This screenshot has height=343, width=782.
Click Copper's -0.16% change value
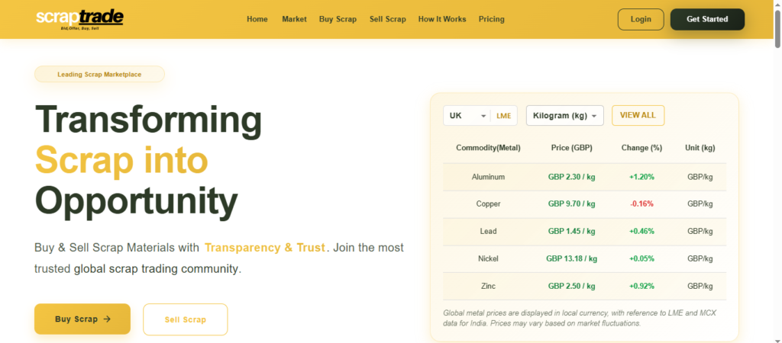point(641,204)
